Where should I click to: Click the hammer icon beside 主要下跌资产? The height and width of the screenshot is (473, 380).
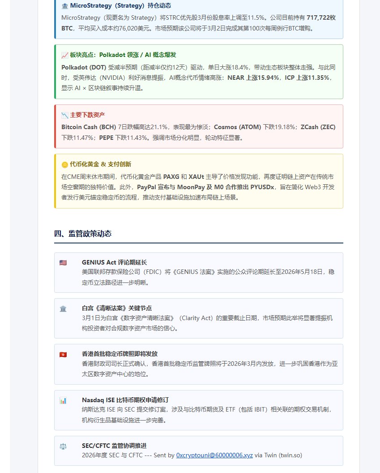pos(64,115)
